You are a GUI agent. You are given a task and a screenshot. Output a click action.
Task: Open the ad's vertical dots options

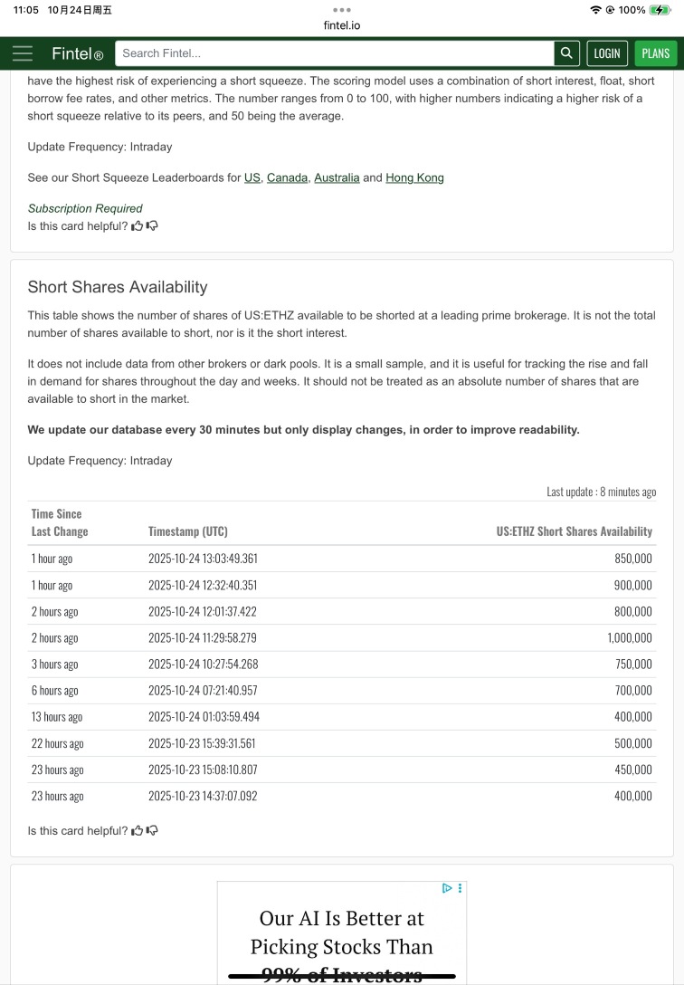460,888
